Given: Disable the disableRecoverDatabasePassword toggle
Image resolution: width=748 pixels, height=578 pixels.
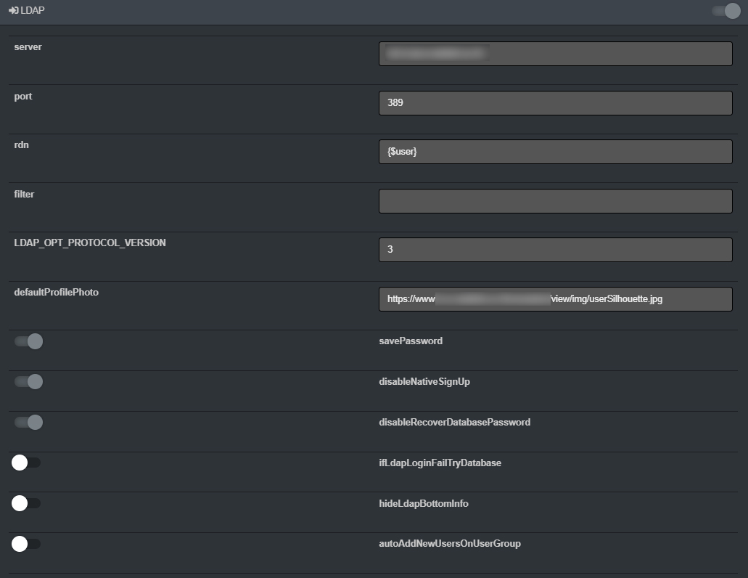Looking at the screenshot, I should (28, 422).
